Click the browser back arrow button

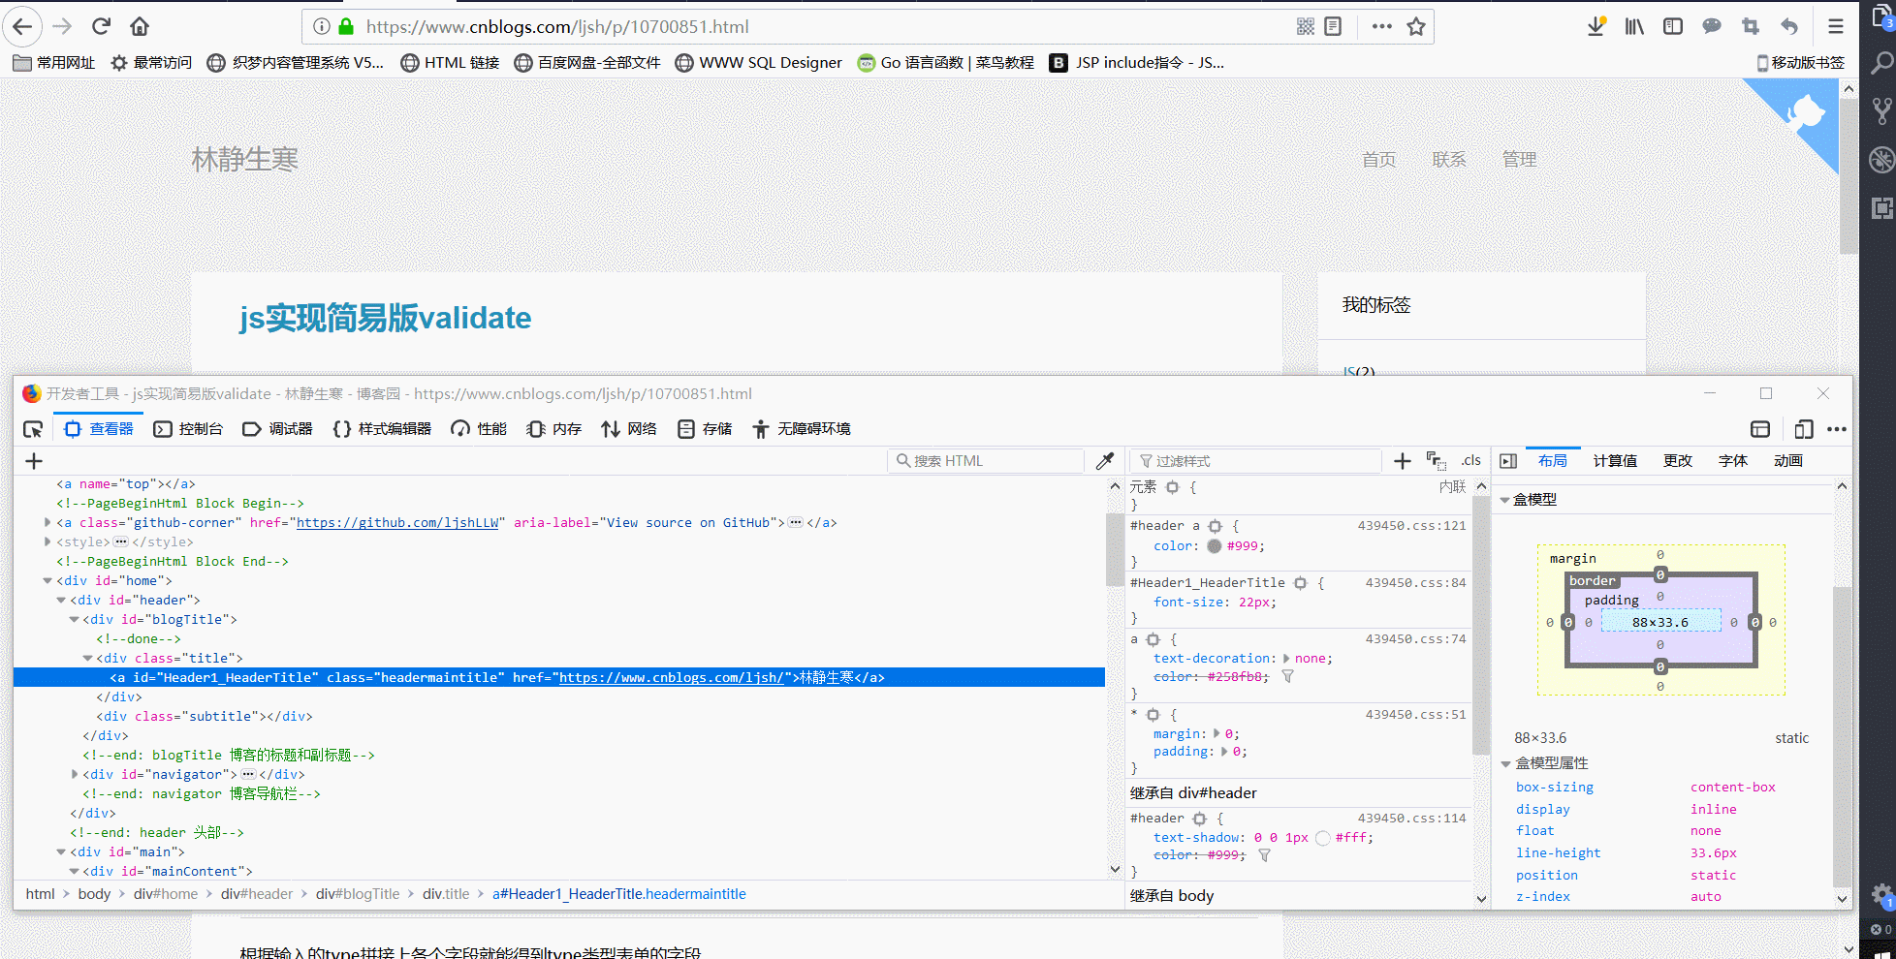(23, 26)
